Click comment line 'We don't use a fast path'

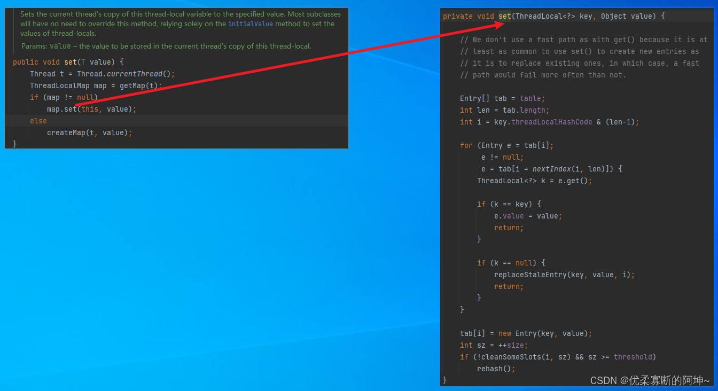tap(584, 40)
